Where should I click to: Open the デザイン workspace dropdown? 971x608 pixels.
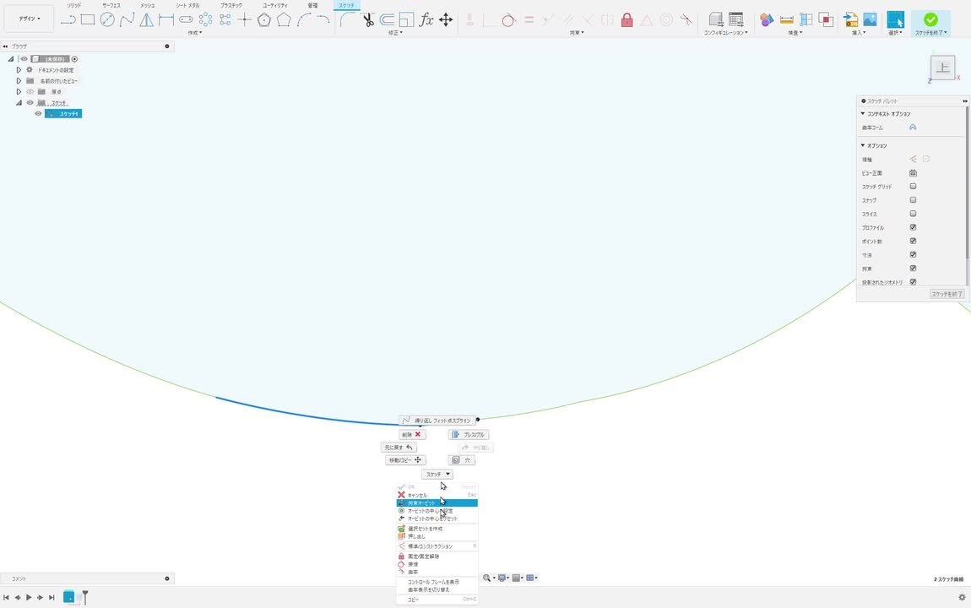pos(29,19)
